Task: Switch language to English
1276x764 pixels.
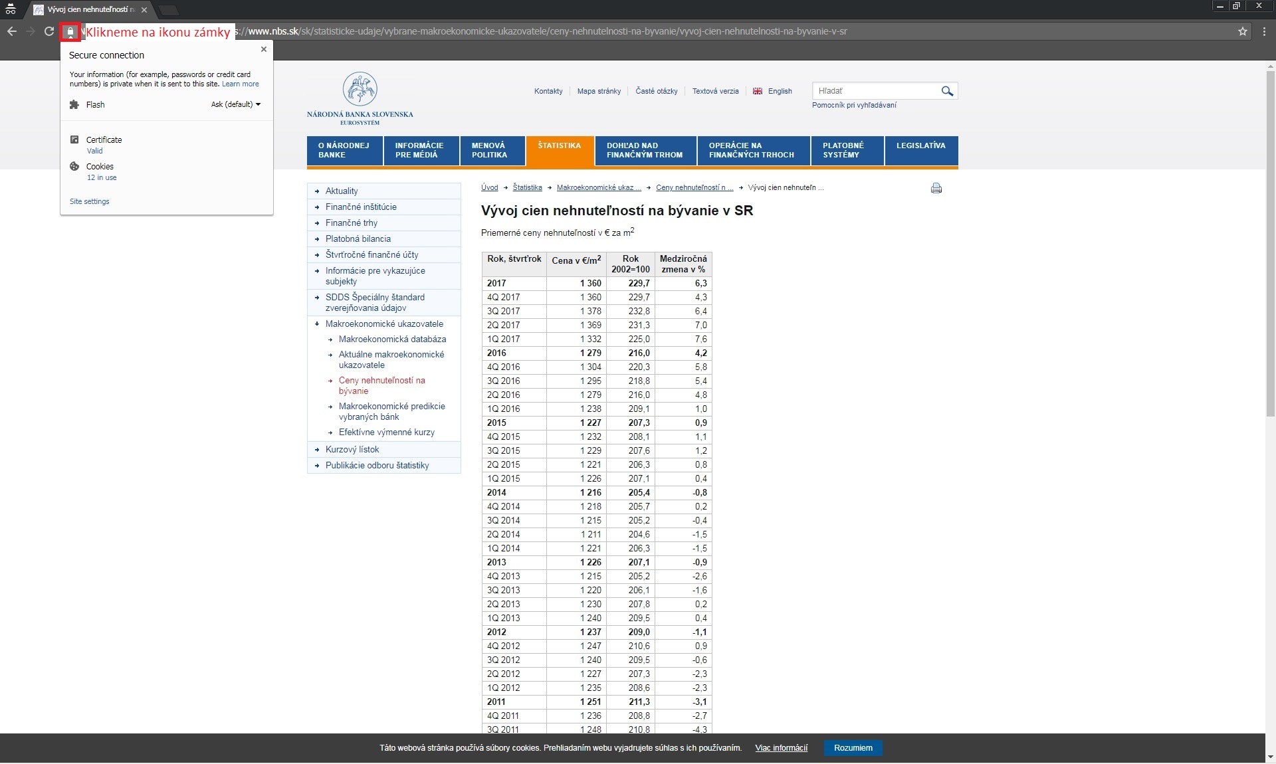Action: [779, 92]
